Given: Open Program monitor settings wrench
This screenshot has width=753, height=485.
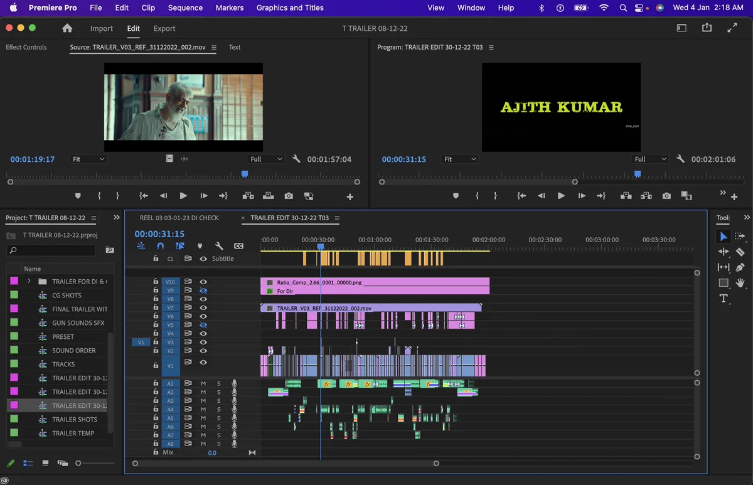Looking at the screenshot, I should 681,159.
